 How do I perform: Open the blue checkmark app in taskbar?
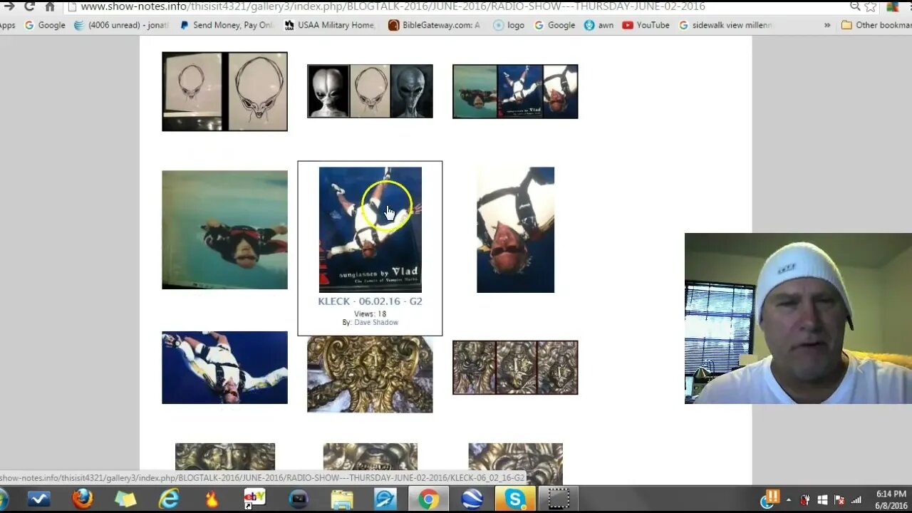point(39,499)
